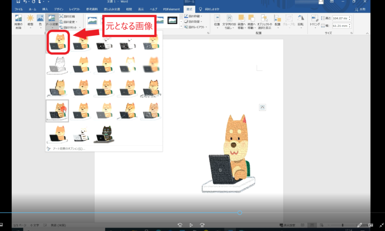
Task: Click the layout options icon beside the picture
Action: (x=262, y=108)
